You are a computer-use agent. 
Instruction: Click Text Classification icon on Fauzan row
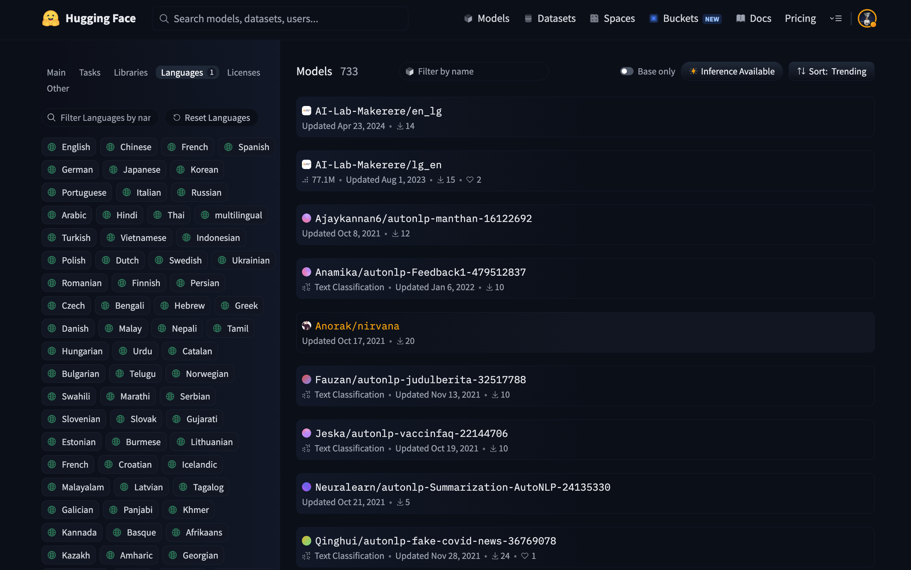pos(306,395)
